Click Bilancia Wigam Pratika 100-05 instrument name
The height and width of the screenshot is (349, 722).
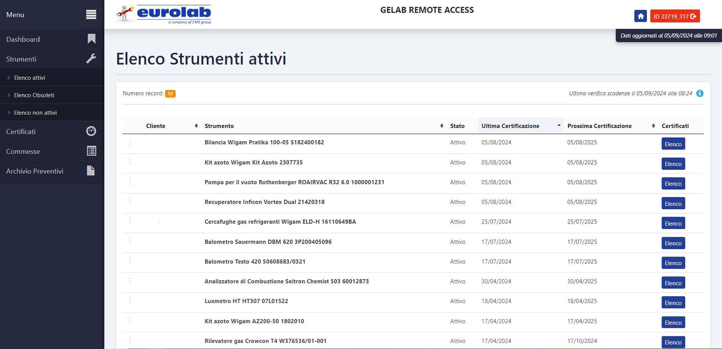pos(264,142)
